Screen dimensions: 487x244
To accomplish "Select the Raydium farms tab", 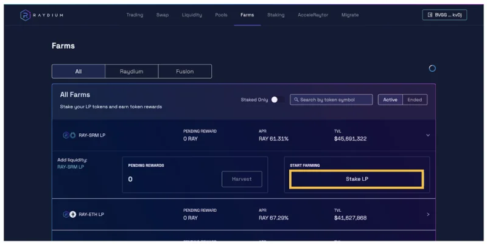I will click(131, 71).
